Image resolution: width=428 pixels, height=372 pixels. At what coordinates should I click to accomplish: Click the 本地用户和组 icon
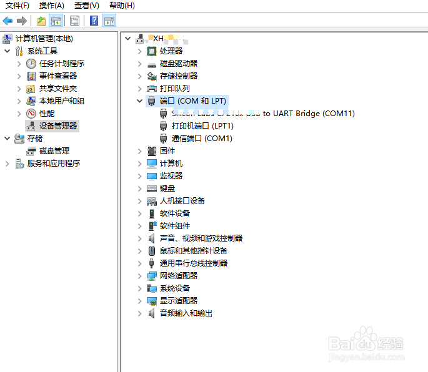pos(31,101)
